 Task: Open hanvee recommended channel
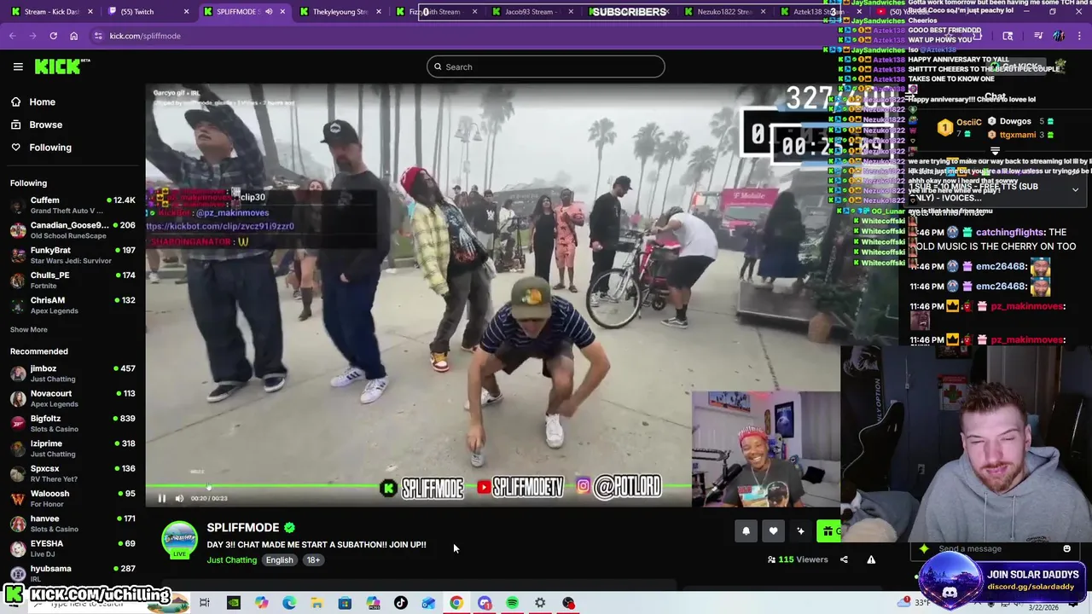72,524
